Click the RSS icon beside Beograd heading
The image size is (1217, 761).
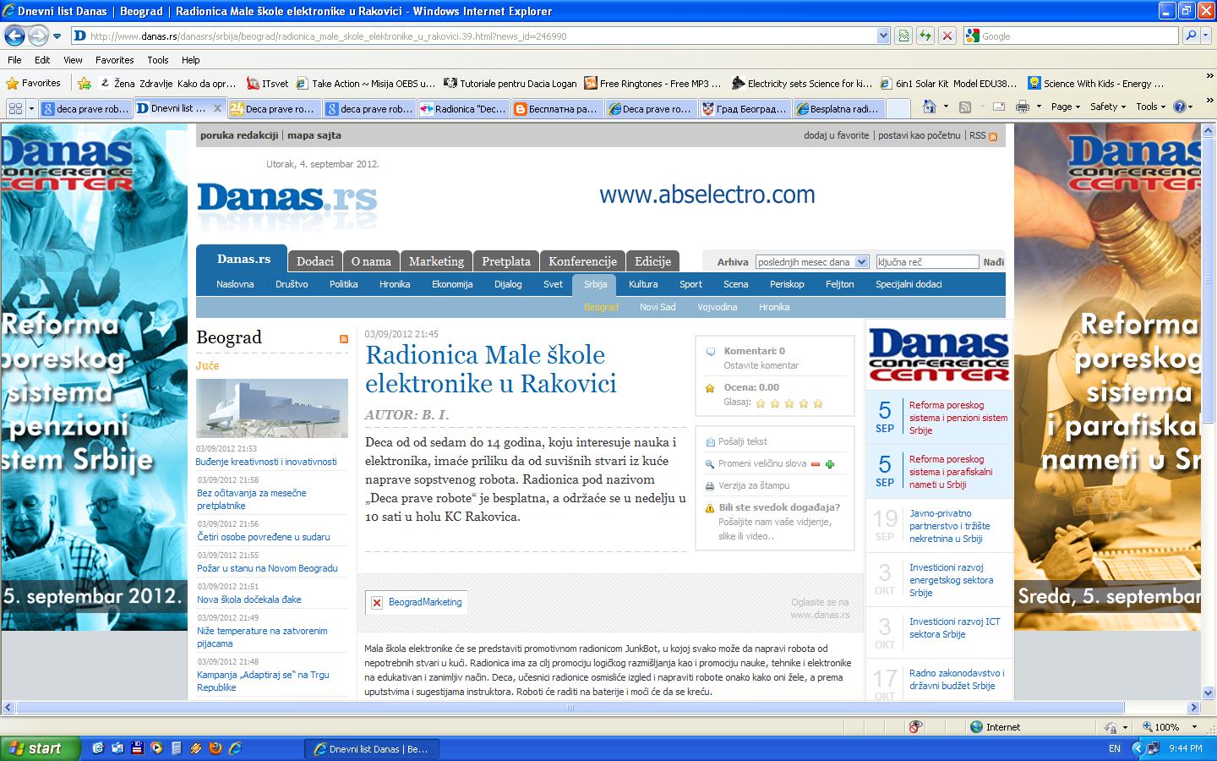(344, 338)
